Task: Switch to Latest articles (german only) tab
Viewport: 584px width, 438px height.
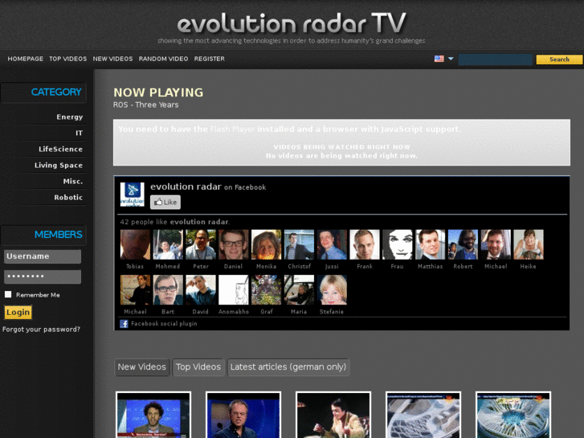Action: point(288,367)
